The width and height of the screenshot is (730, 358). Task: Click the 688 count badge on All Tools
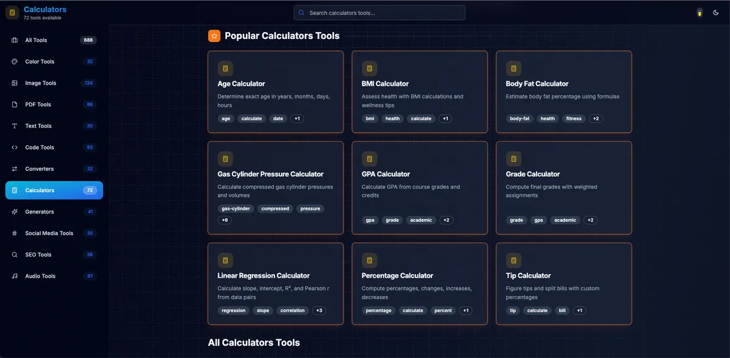click(88, 40)
